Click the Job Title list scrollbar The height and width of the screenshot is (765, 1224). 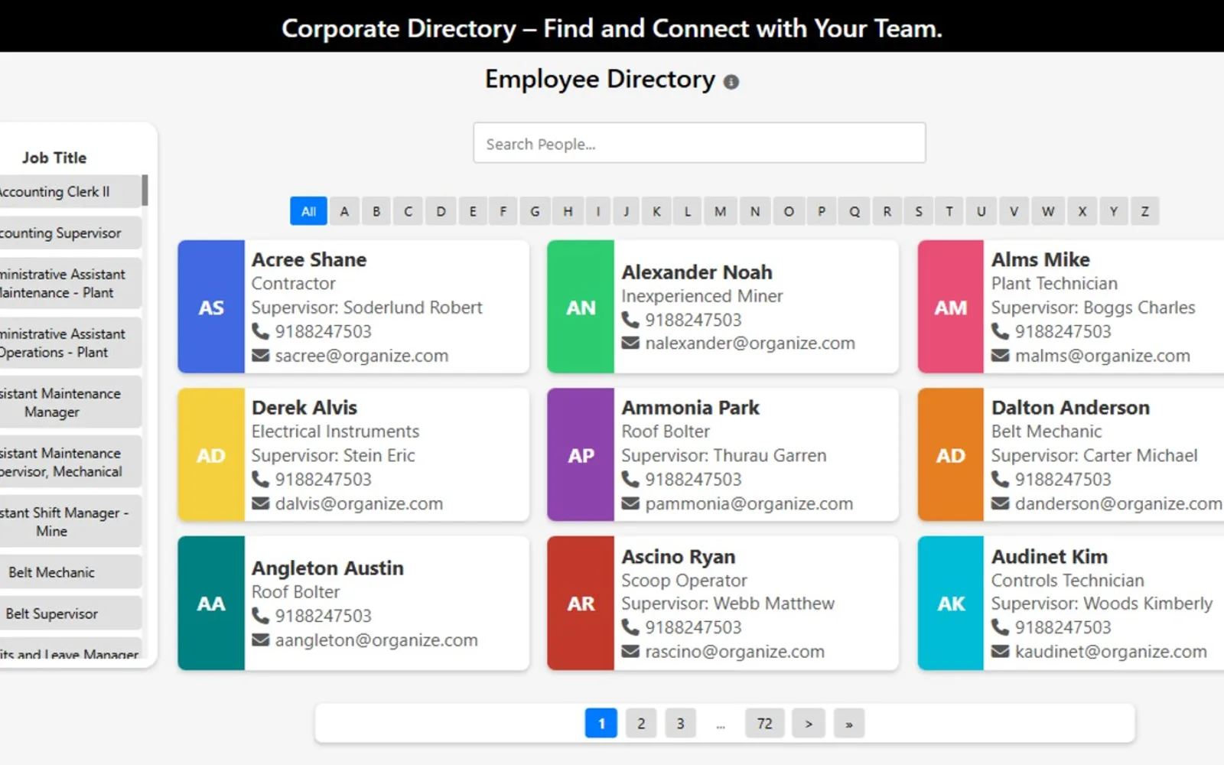pos(145,190)
